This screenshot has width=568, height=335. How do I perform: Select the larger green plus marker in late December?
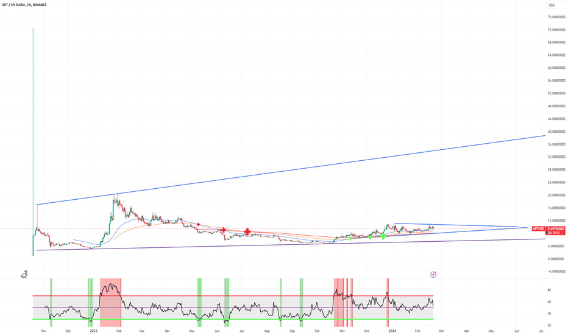(x=383, y=235)
